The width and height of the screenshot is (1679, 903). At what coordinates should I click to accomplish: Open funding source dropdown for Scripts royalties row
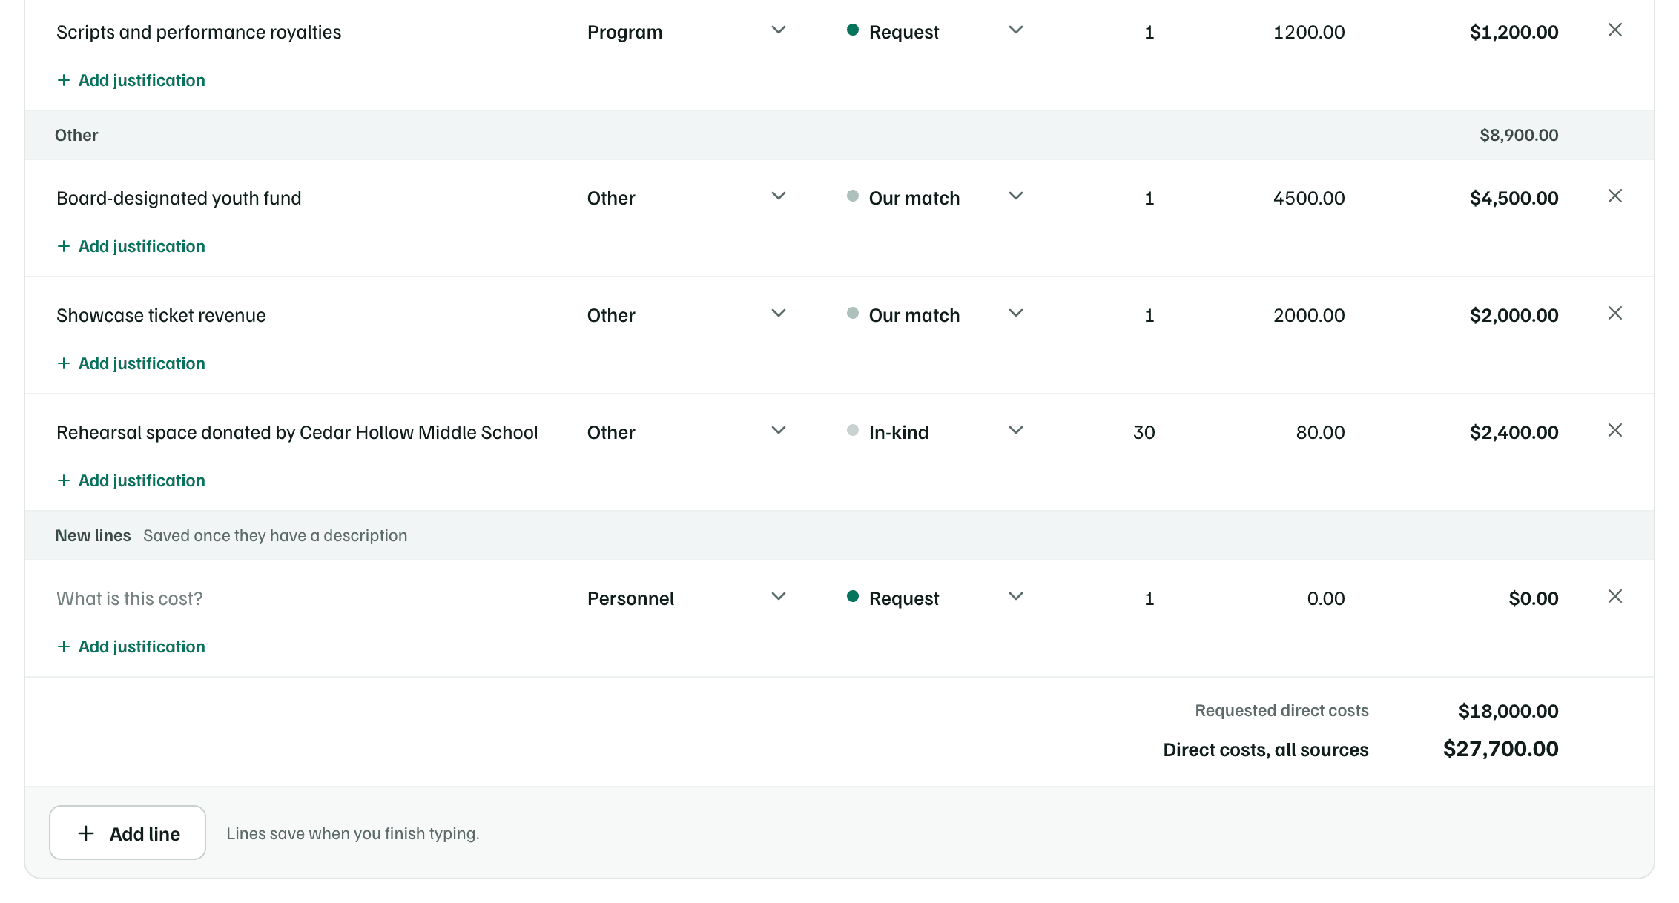[x=935, y=32]
